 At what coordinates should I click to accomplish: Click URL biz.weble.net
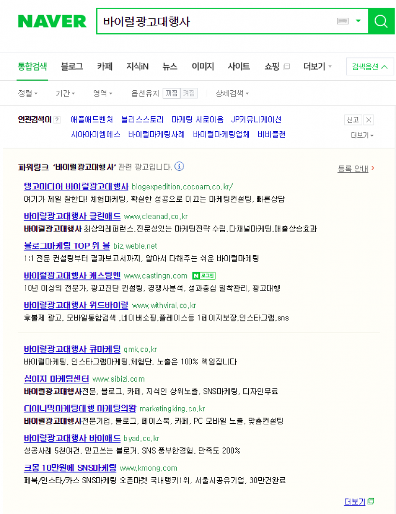pyautogui.click(x=135, y=246)
